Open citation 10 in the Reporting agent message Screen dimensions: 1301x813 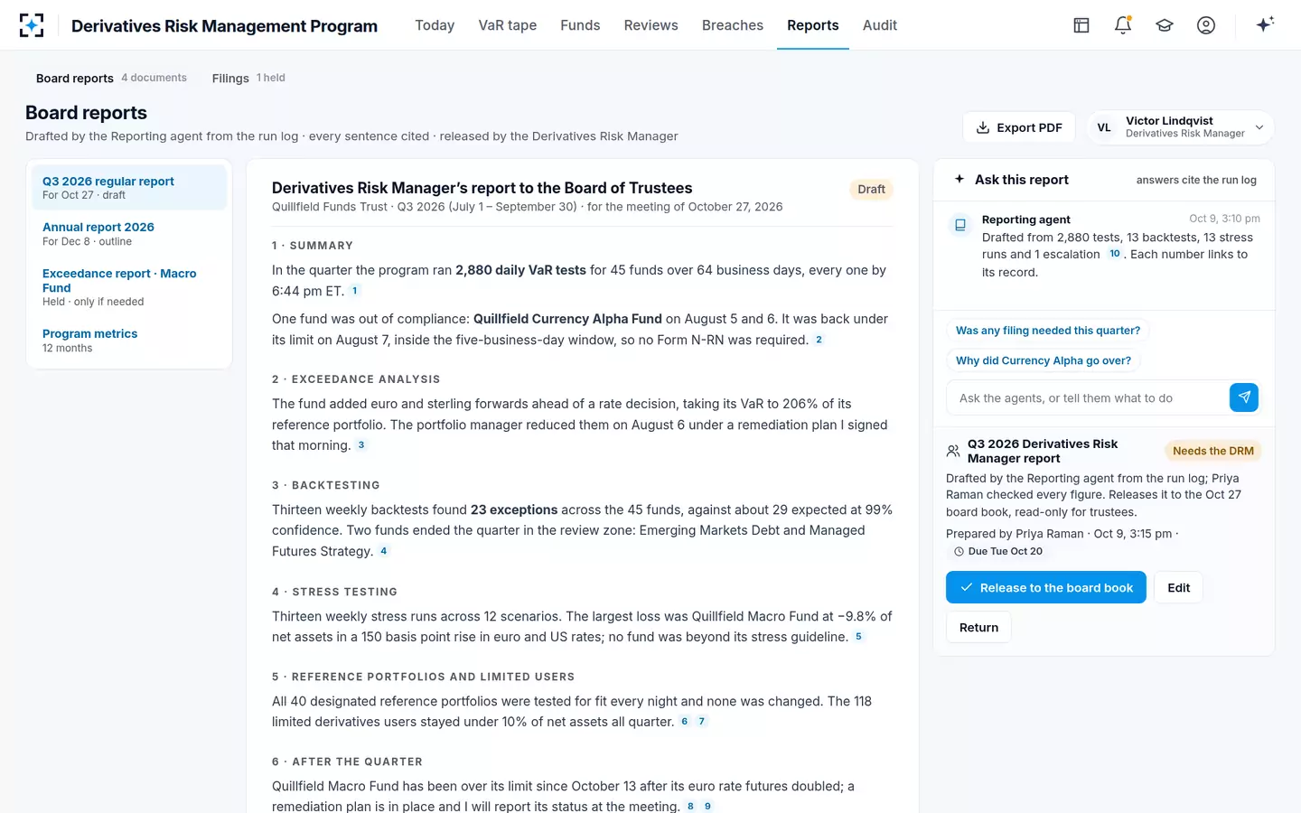coord(1115,254)
